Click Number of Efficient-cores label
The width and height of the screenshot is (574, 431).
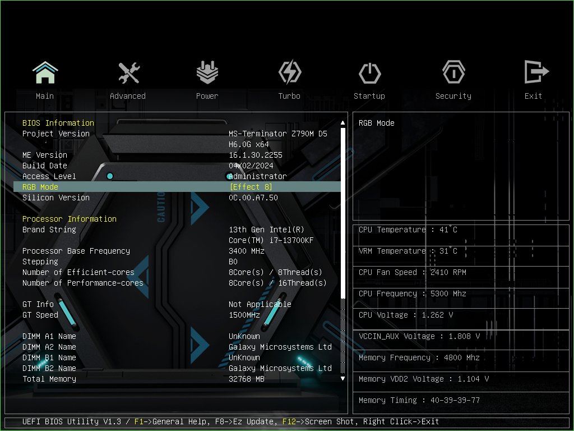[x=78, y=272]
